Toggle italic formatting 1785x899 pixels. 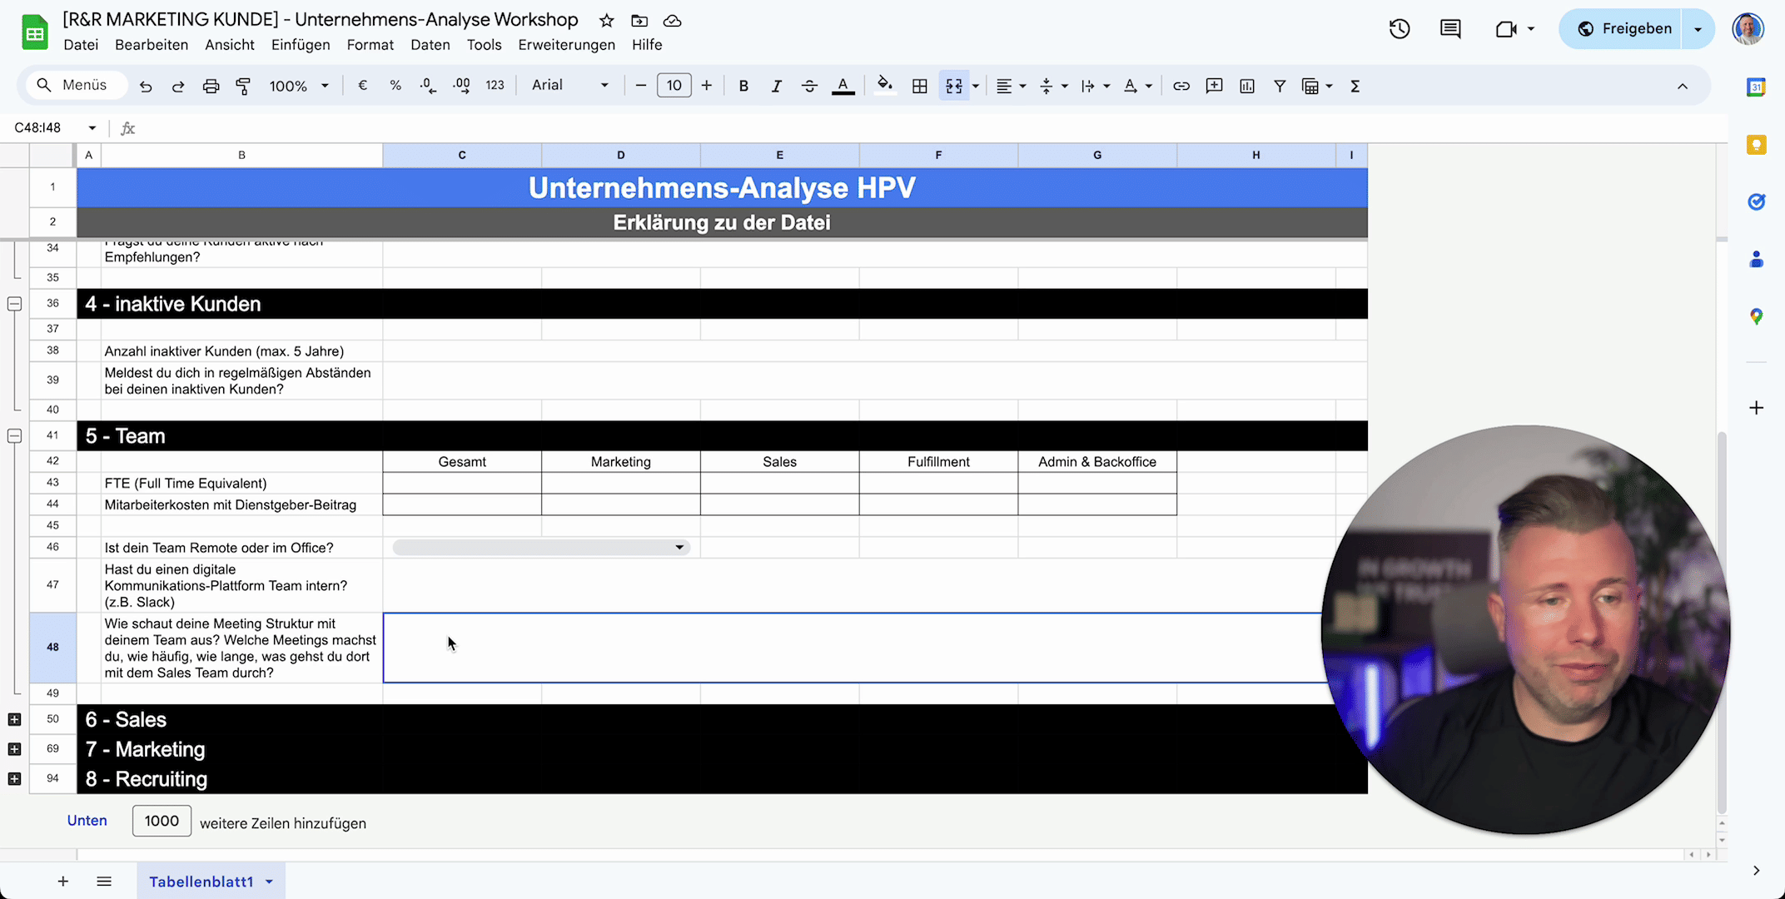(776, 86)
